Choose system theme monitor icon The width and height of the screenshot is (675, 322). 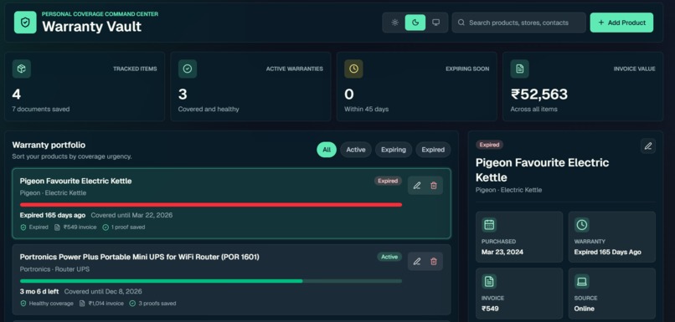click(435, 23)
